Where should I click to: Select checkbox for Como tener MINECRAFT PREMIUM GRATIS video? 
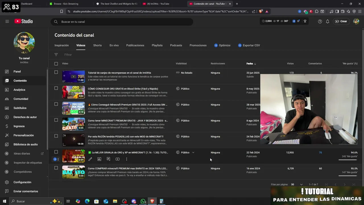pyautogui.click(x=56, y=120)
